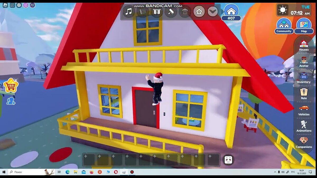Open Task View in the taskbar
This screenshot has width=317, height=178.
[59, 172]
